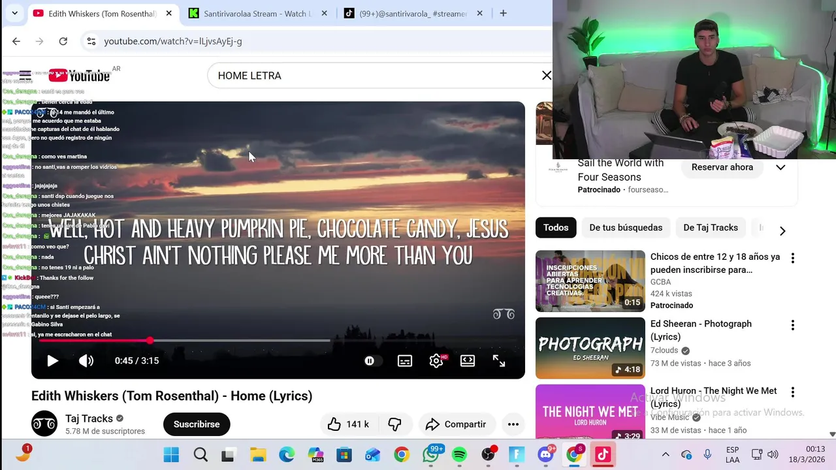This screenshot has width=836, height=470.
Task: Select the Todos filter chip
Action: point(556,227)
